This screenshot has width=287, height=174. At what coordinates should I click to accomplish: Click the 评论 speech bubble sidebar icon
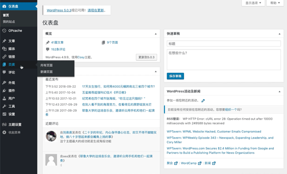[x=4, y=72]
